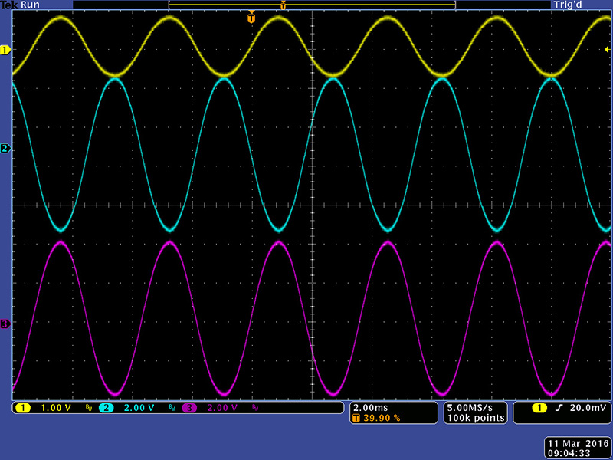Click the Run acquisition status label
The height and width of the screenshot is (460, 613).
[x=31, y=5]
